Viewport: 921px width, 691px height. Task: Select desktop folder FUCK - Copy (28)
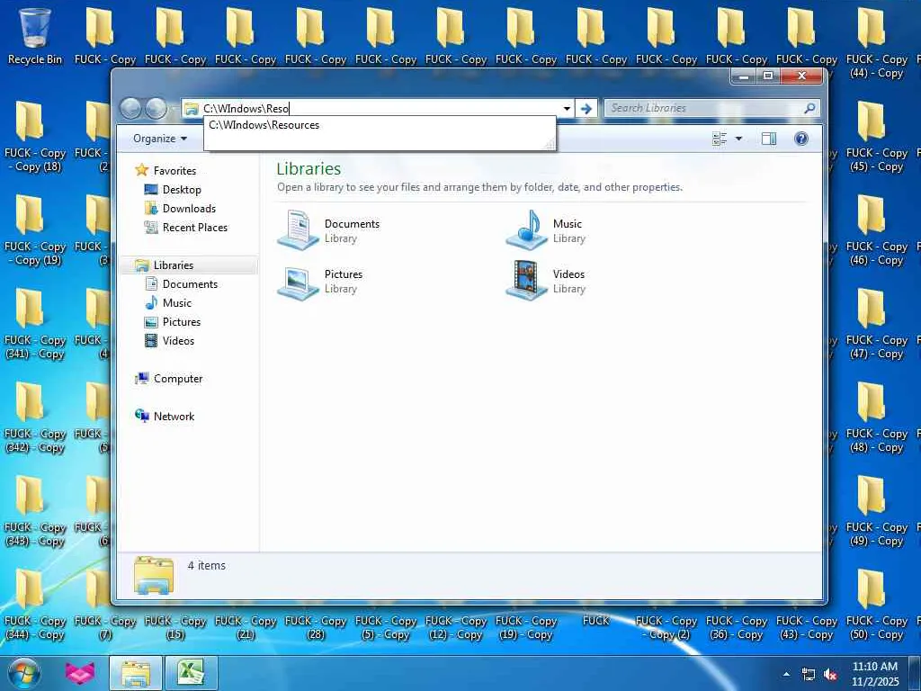pos(316,627)
